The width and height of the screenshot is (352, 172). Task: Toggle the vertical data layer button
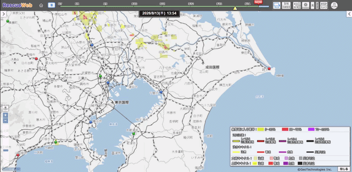317,5
